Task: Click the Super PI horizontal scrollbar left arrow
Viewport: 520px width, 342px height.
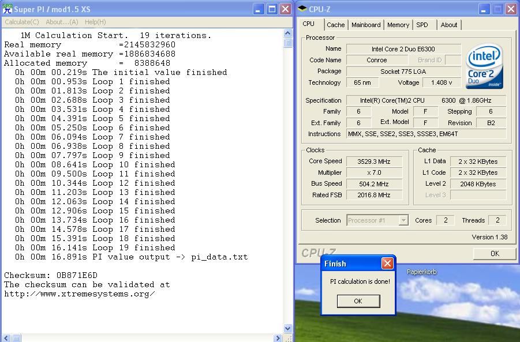Action: 6,338
